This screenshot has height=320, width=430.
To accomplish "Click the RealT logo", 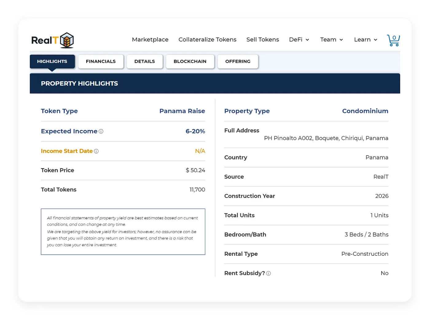I will pos(53,40).
